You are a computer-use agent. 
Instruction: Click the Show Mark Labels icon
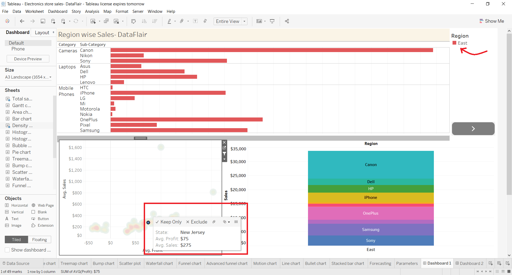point(195,21)
